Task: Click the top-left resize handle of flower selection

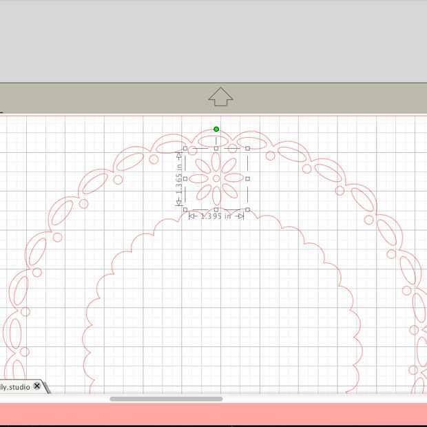Action: tap(185, 148)
